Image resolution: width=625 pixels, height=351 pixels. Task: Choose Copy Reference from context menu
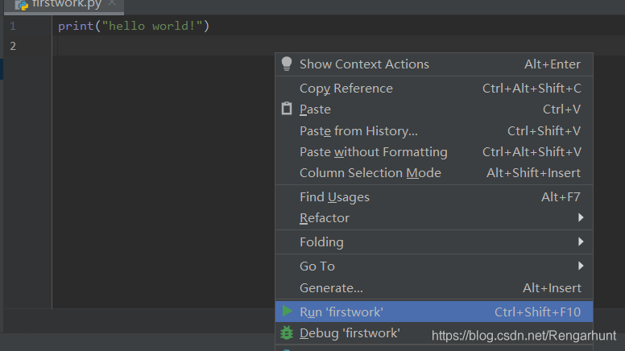pos(346,89)
